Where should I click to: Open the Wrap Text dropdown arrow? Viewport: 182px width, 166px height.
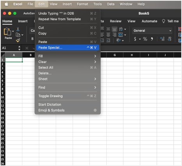pos(125,29)
